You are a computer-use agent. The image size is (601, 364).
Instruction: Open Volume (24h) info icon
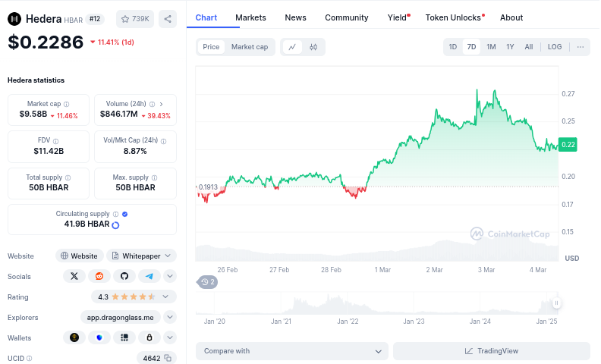pyautogui.click(x=153, y=104)
